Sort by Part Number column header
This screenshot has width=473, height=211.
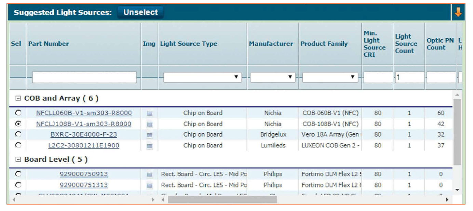(49, 44)
